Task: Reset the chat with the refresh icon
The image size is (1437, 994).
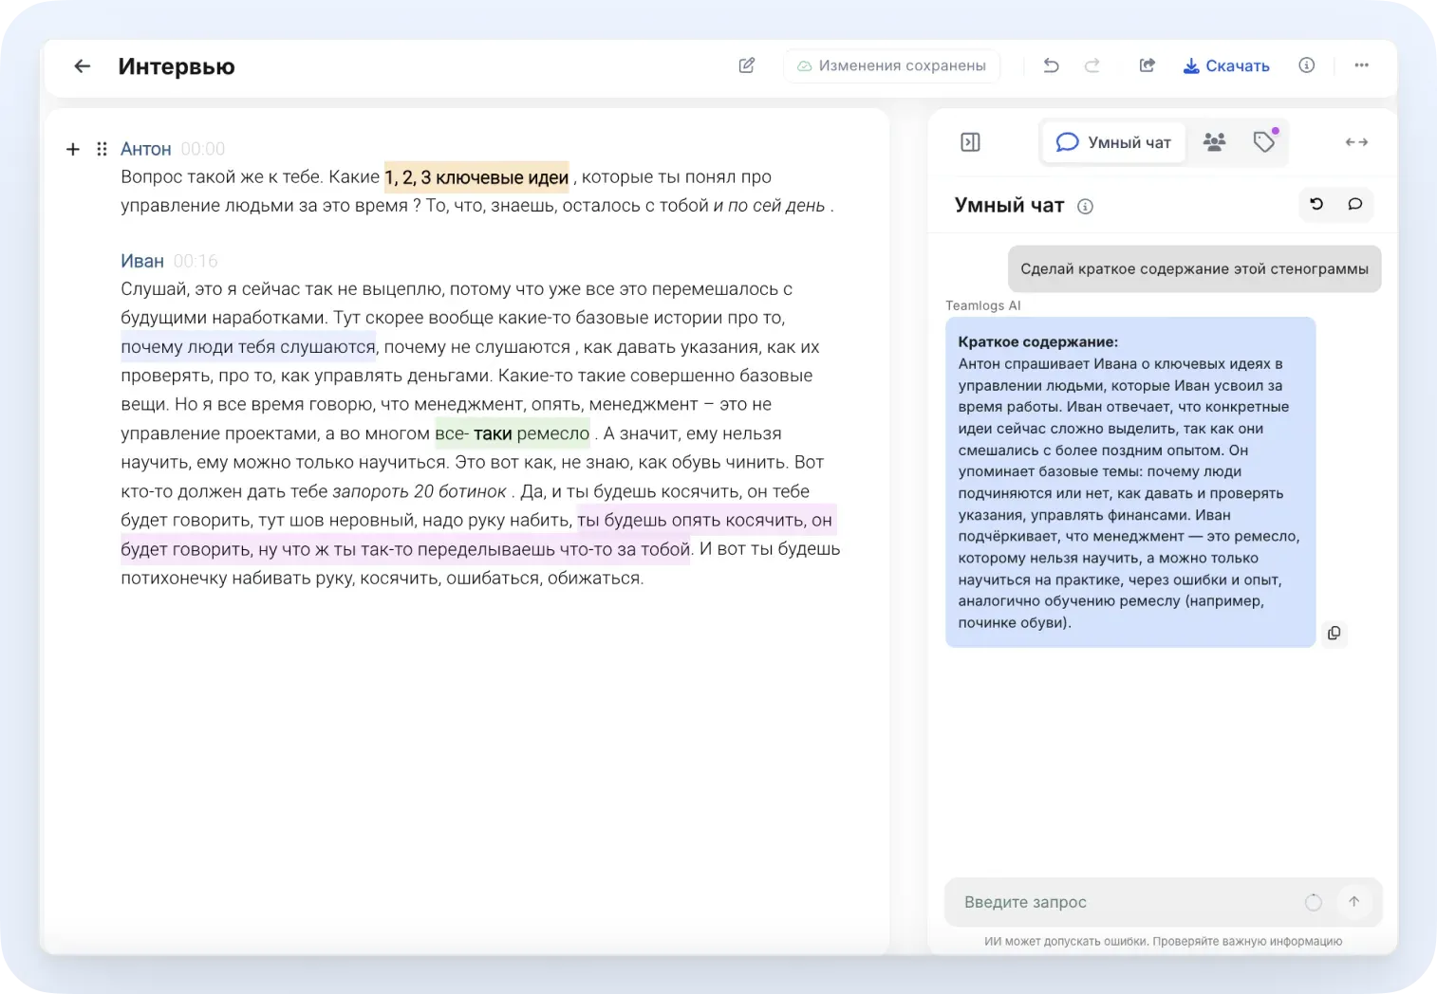Action: click(x=1316, y=204)
